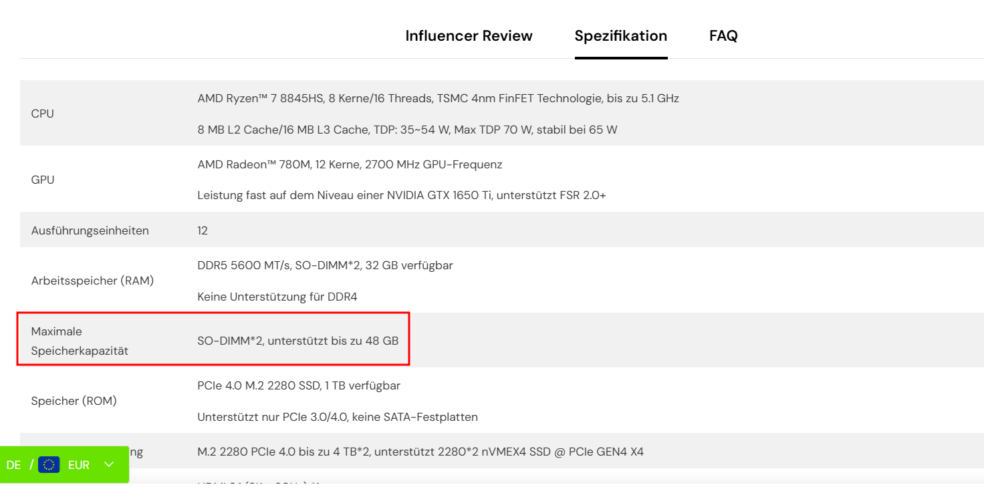Click the green language selector widget

tap(65, 465)
